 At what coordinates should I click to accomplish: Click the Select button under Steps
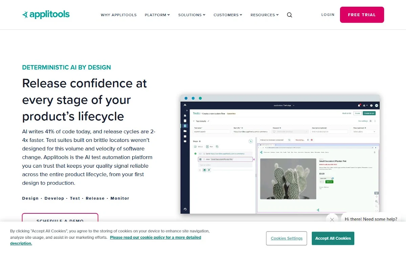(x=198, y=147)
